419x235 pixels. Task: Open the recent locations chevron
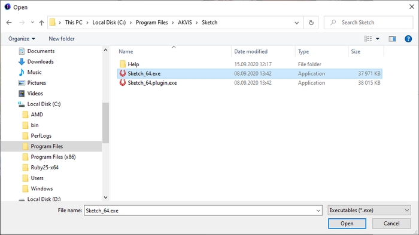pyautogui.click(x=32, y=23)
